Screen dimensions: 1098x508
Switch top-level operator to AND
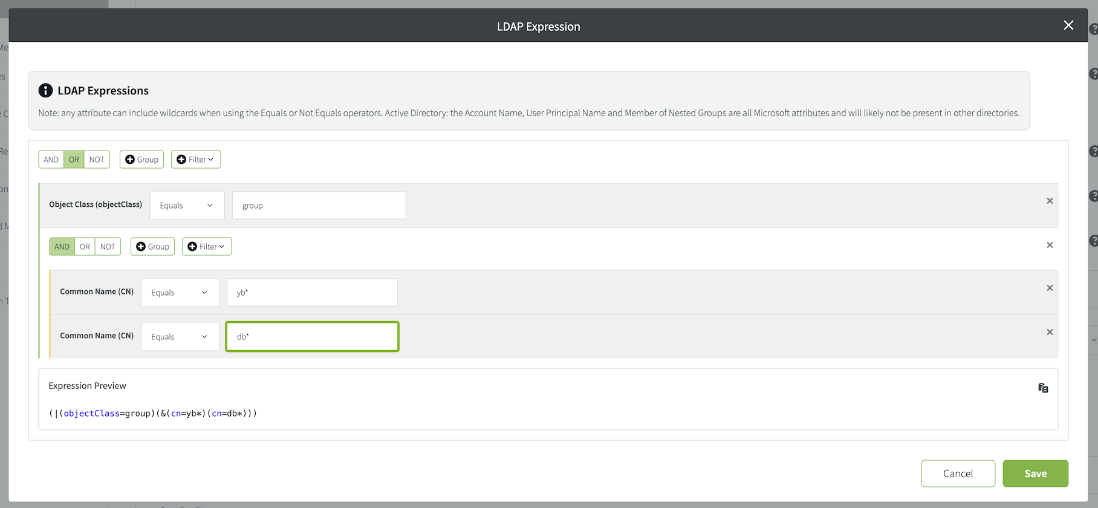[51, 160]
